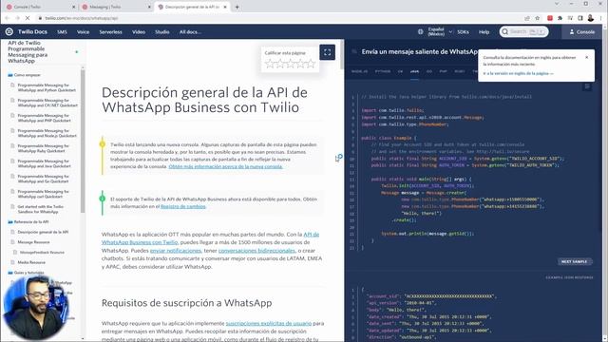Click the Twilio Docs logo icon
Viewport: 608px width, 342px height.
[x=9, y=31]
